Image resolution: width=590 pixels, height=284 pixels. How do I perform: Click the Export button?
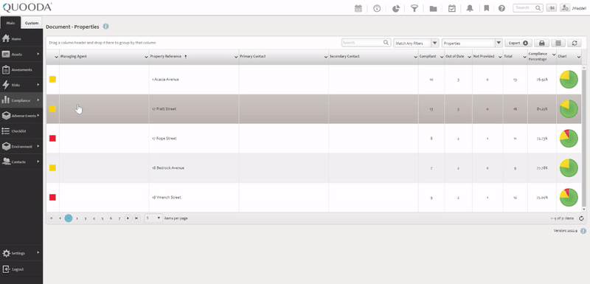click(x=518, y=43)
